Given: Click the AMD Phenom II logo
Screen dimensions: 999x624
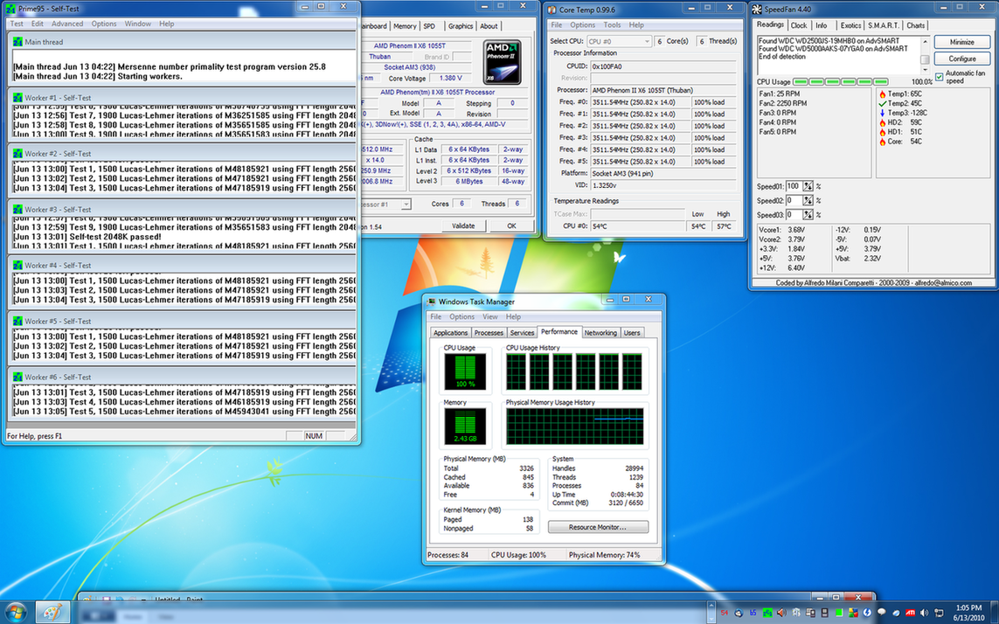Looking at the screenshot, I should [x=502, y=60].
